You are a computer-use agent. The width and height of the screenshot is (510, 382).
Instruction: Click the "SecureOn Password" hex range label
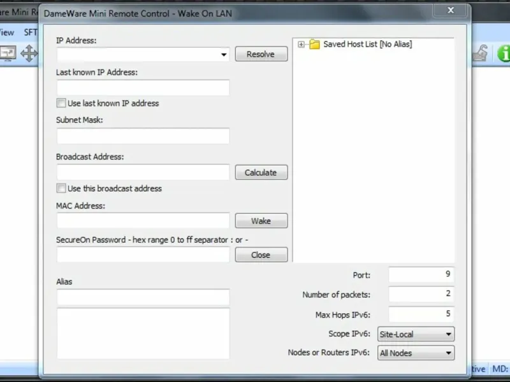(152, 240)
